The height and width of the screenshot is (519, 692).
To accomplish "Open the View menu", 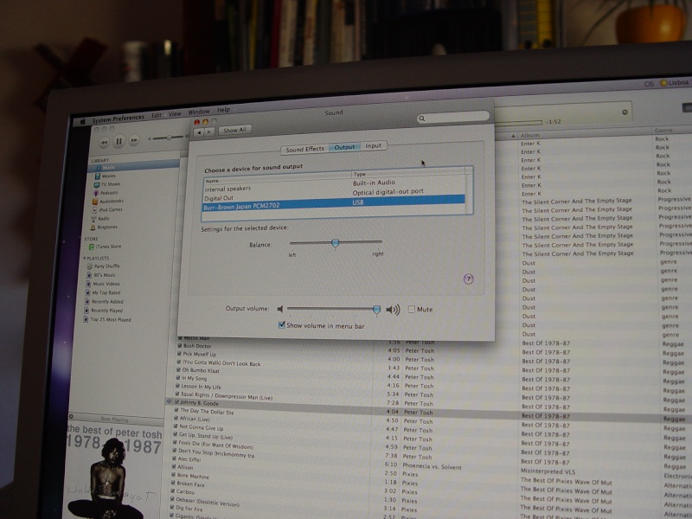I will 175,113.
